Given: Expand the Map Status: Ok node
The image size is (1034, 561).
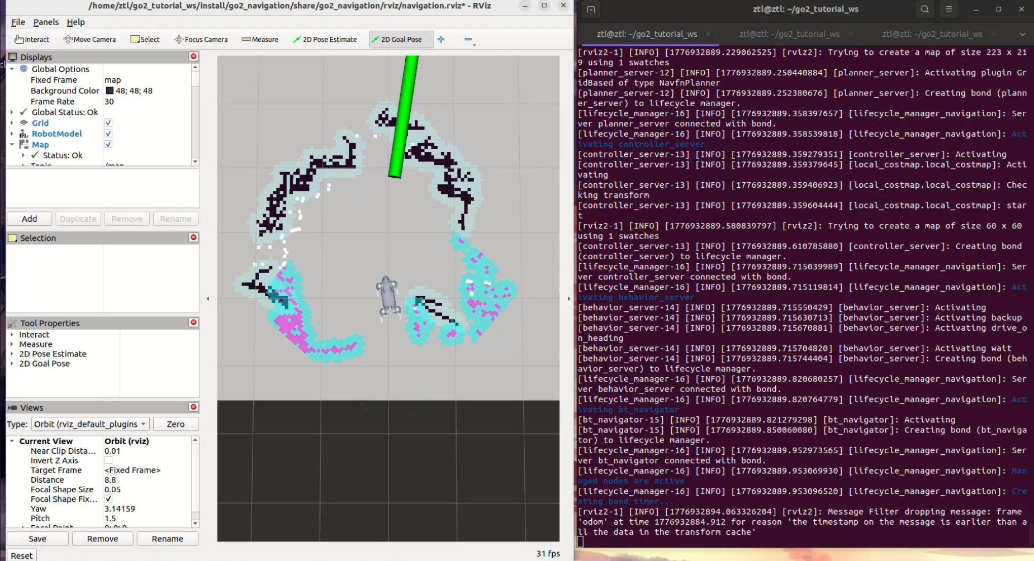Looking at the screenshot, I should [x=23, y=155].
